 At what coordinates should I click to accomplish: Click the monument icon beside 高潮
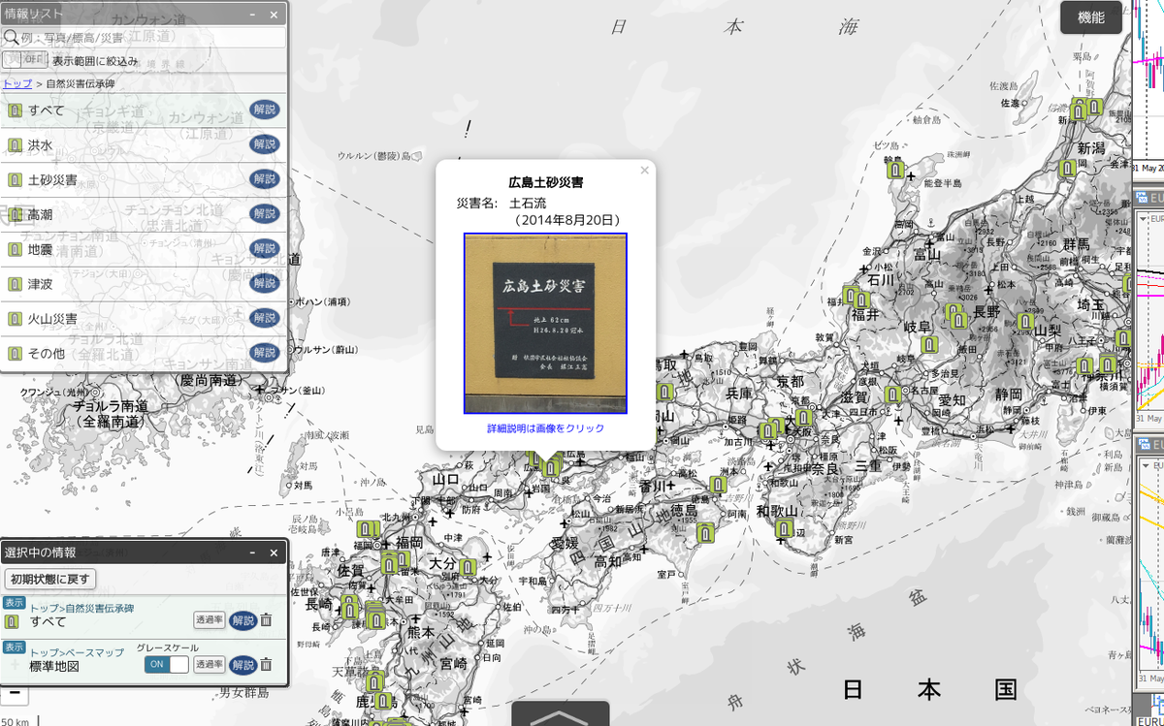15,214
